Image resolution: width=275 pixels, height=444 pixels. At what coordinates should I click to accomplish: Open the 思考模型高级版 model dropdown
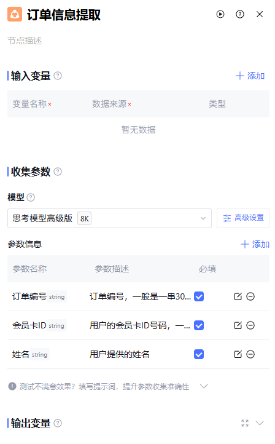(x=109, y=218)
